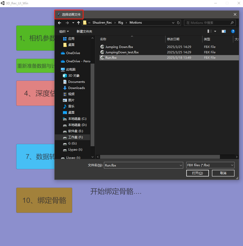Open Downloads folder in sidebar
This screenshot has height=246, width=243.
tap(74, 88)
